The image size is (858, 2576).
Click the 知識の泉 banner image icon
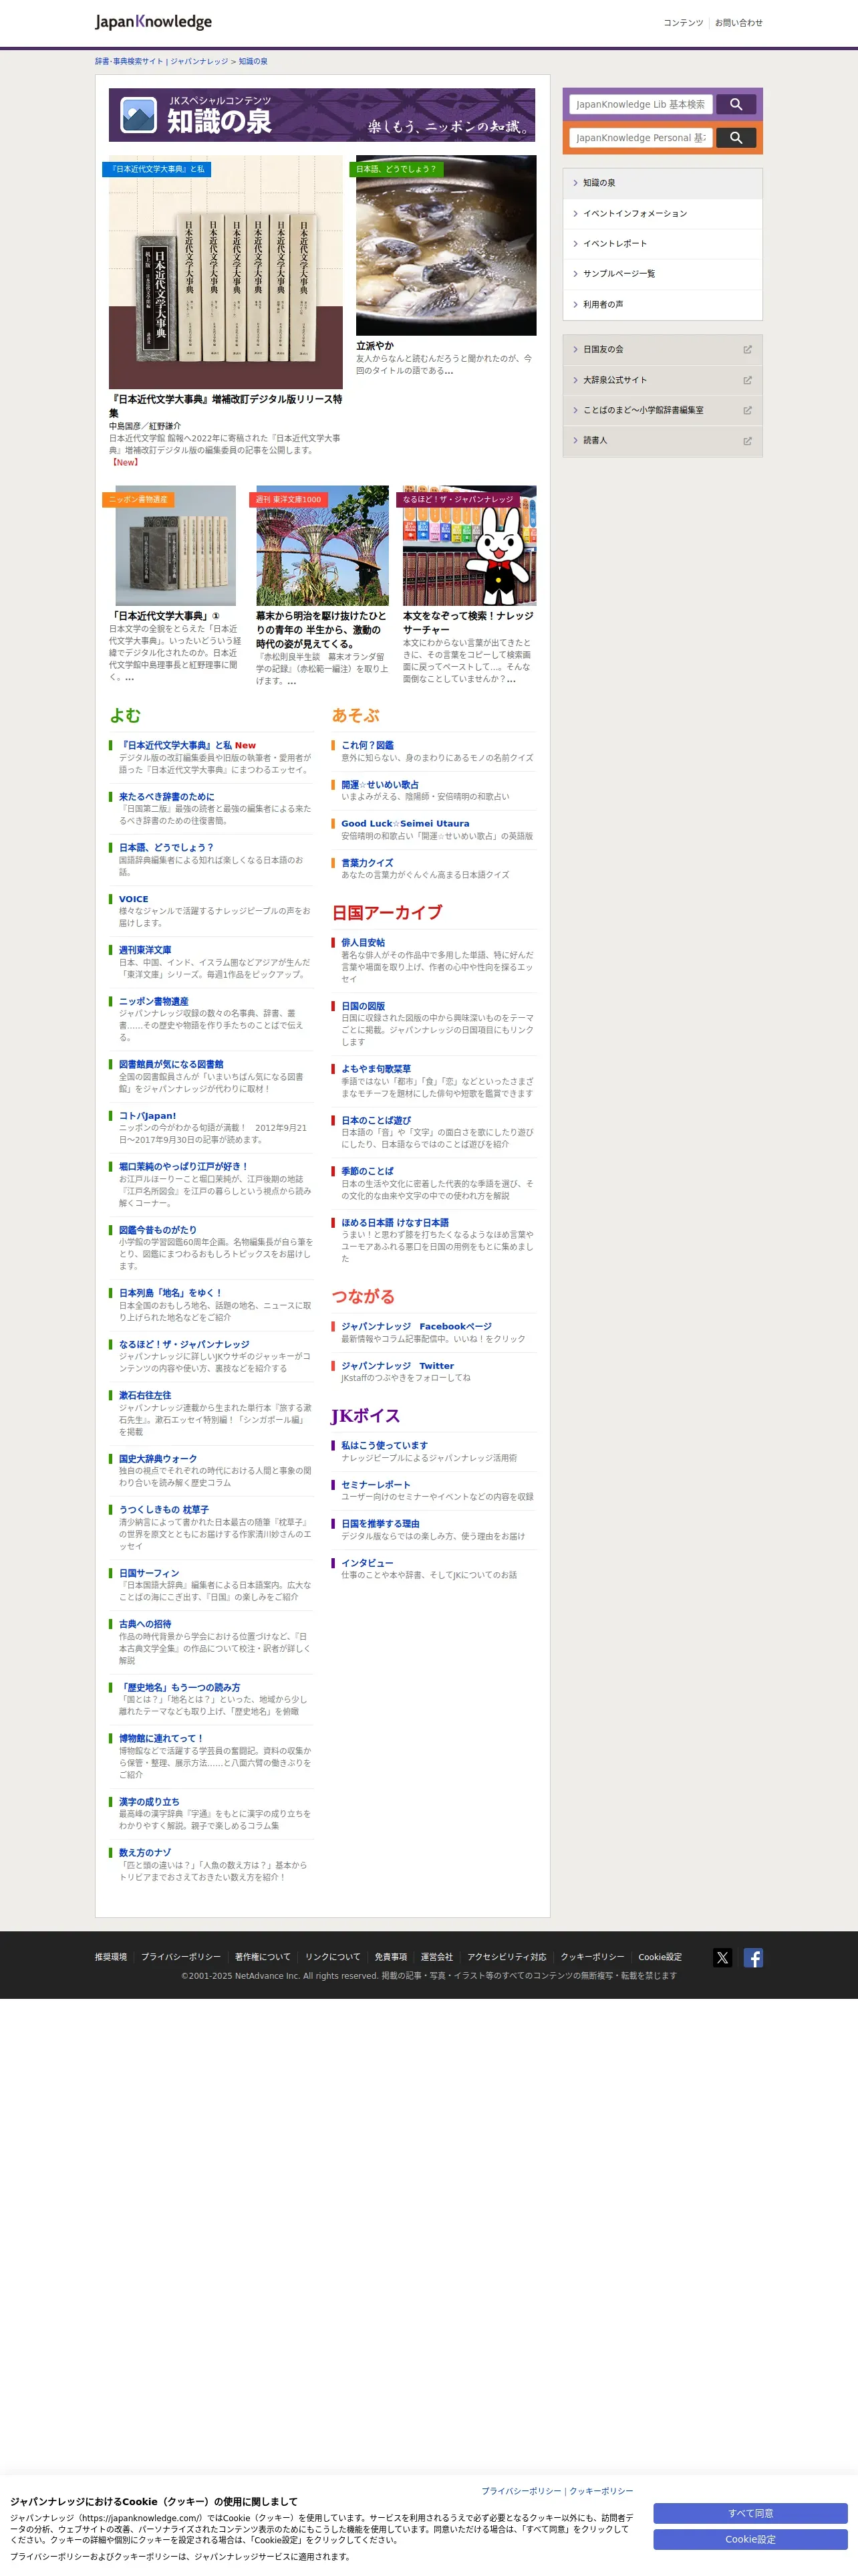139,115
